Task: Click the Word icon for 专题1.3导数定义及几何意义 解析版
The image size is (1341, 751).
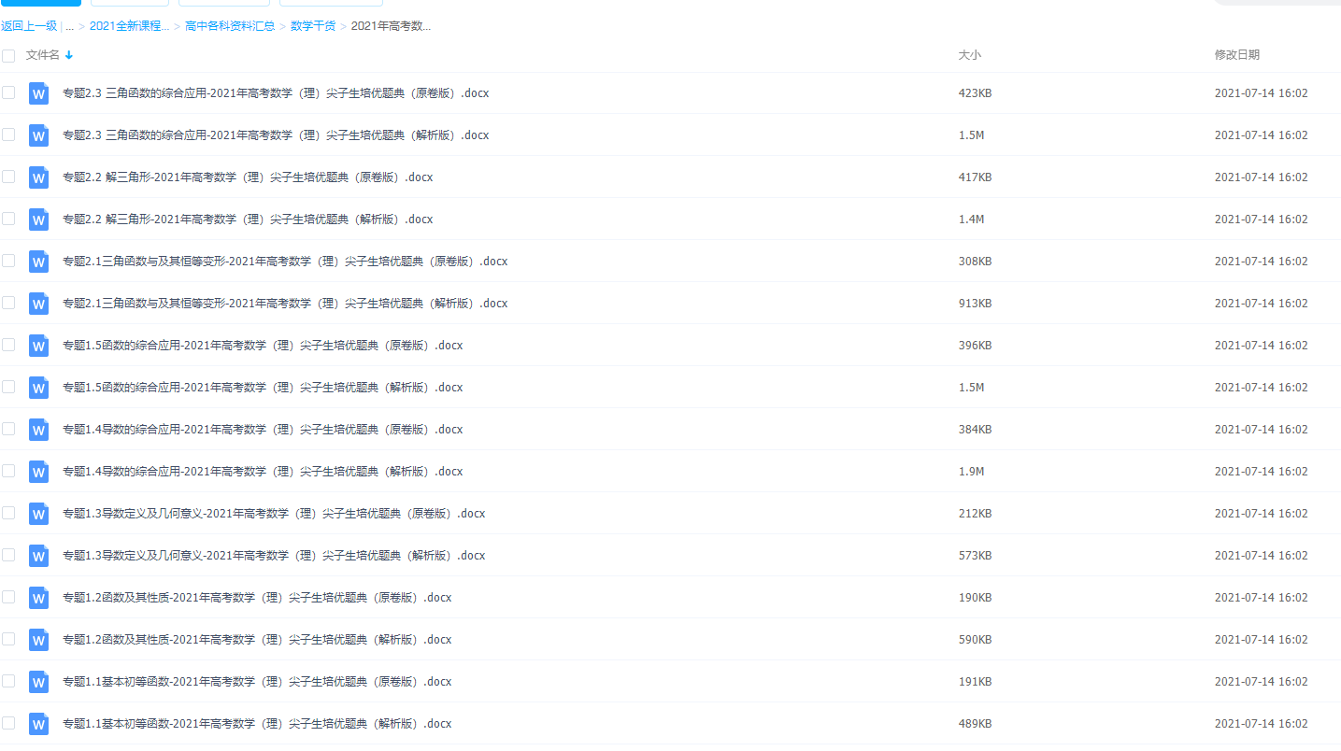Action: coord(38,556)
